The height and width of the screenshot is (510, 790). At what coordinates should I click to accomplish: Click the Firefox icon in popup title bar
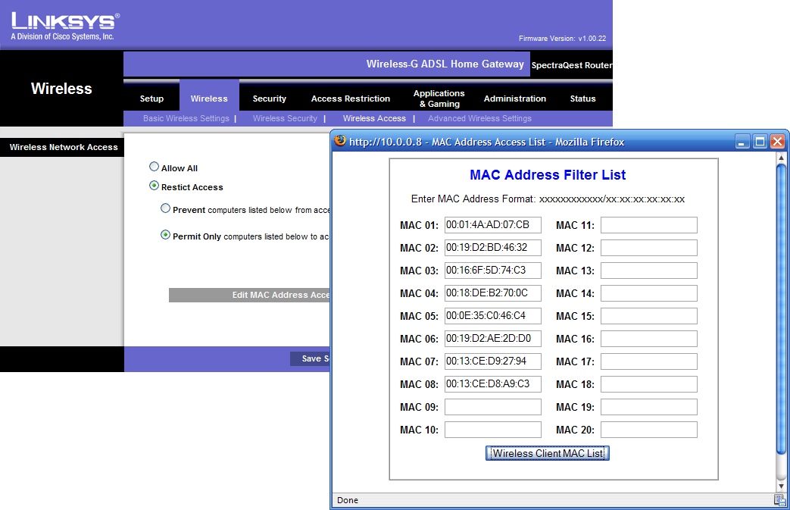click(340, 141)
